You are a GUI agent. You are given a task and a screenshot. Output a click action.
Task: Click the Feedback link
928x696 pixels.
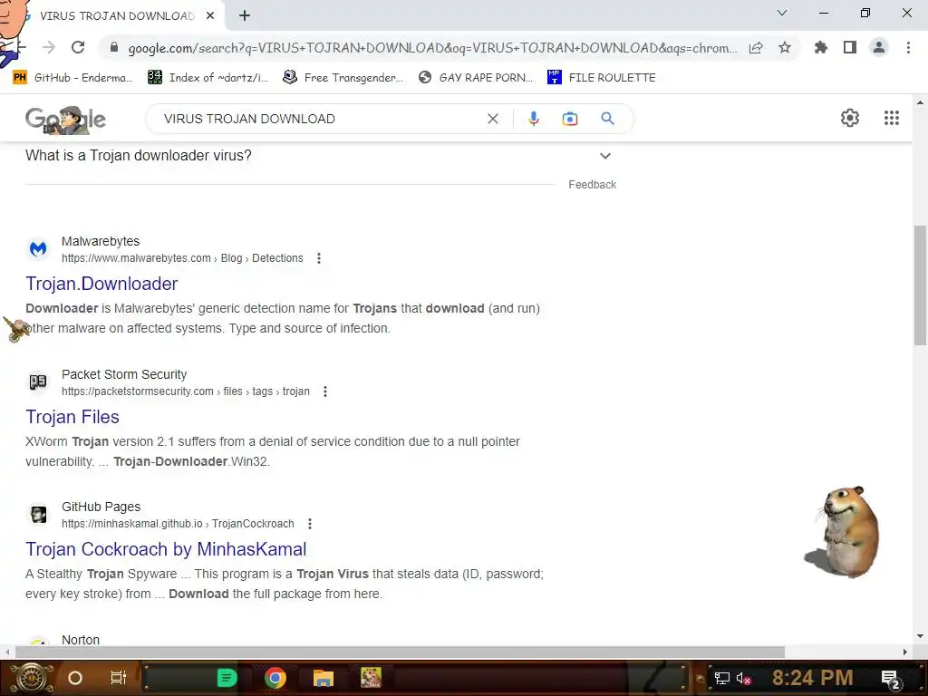click(593, 185)
